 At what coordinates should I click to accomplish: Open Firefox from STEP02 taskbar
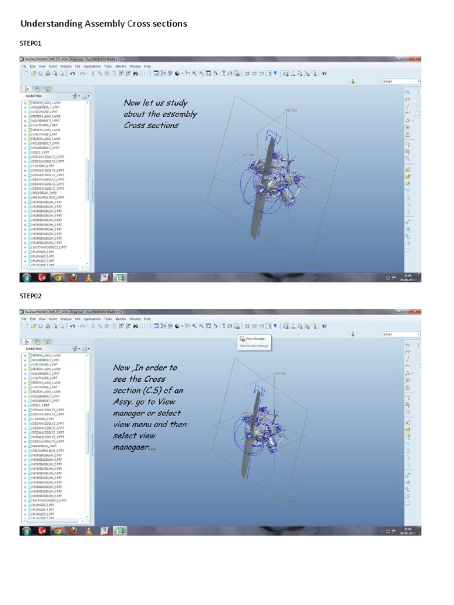[73, 531]
